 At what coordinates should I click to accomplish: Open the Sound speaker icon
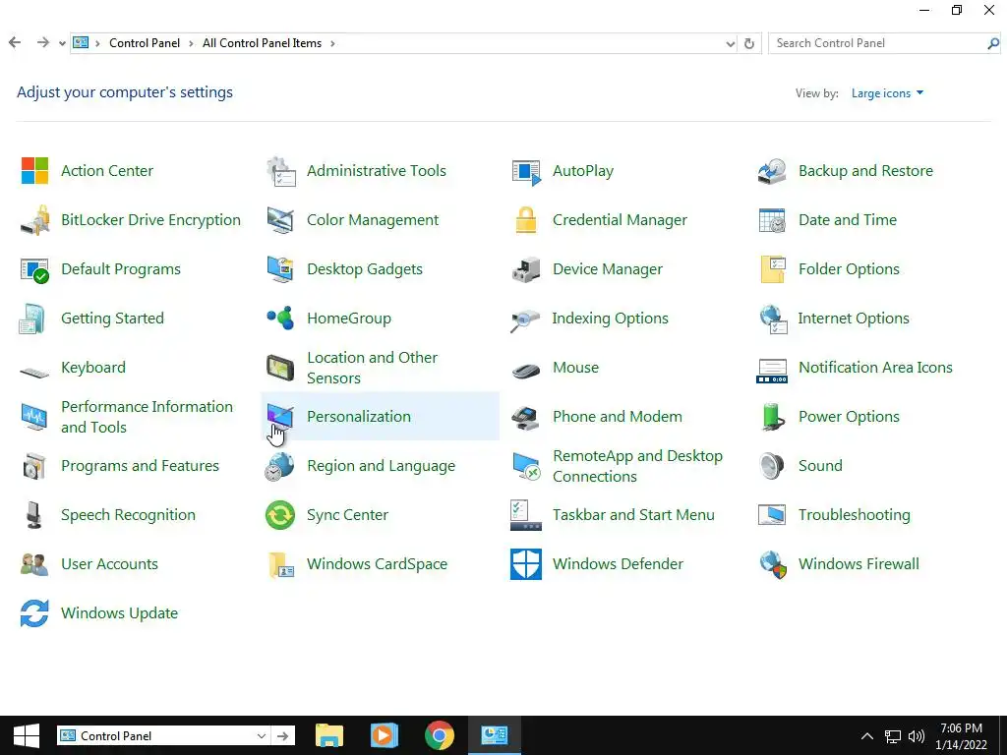click(771, 466)
